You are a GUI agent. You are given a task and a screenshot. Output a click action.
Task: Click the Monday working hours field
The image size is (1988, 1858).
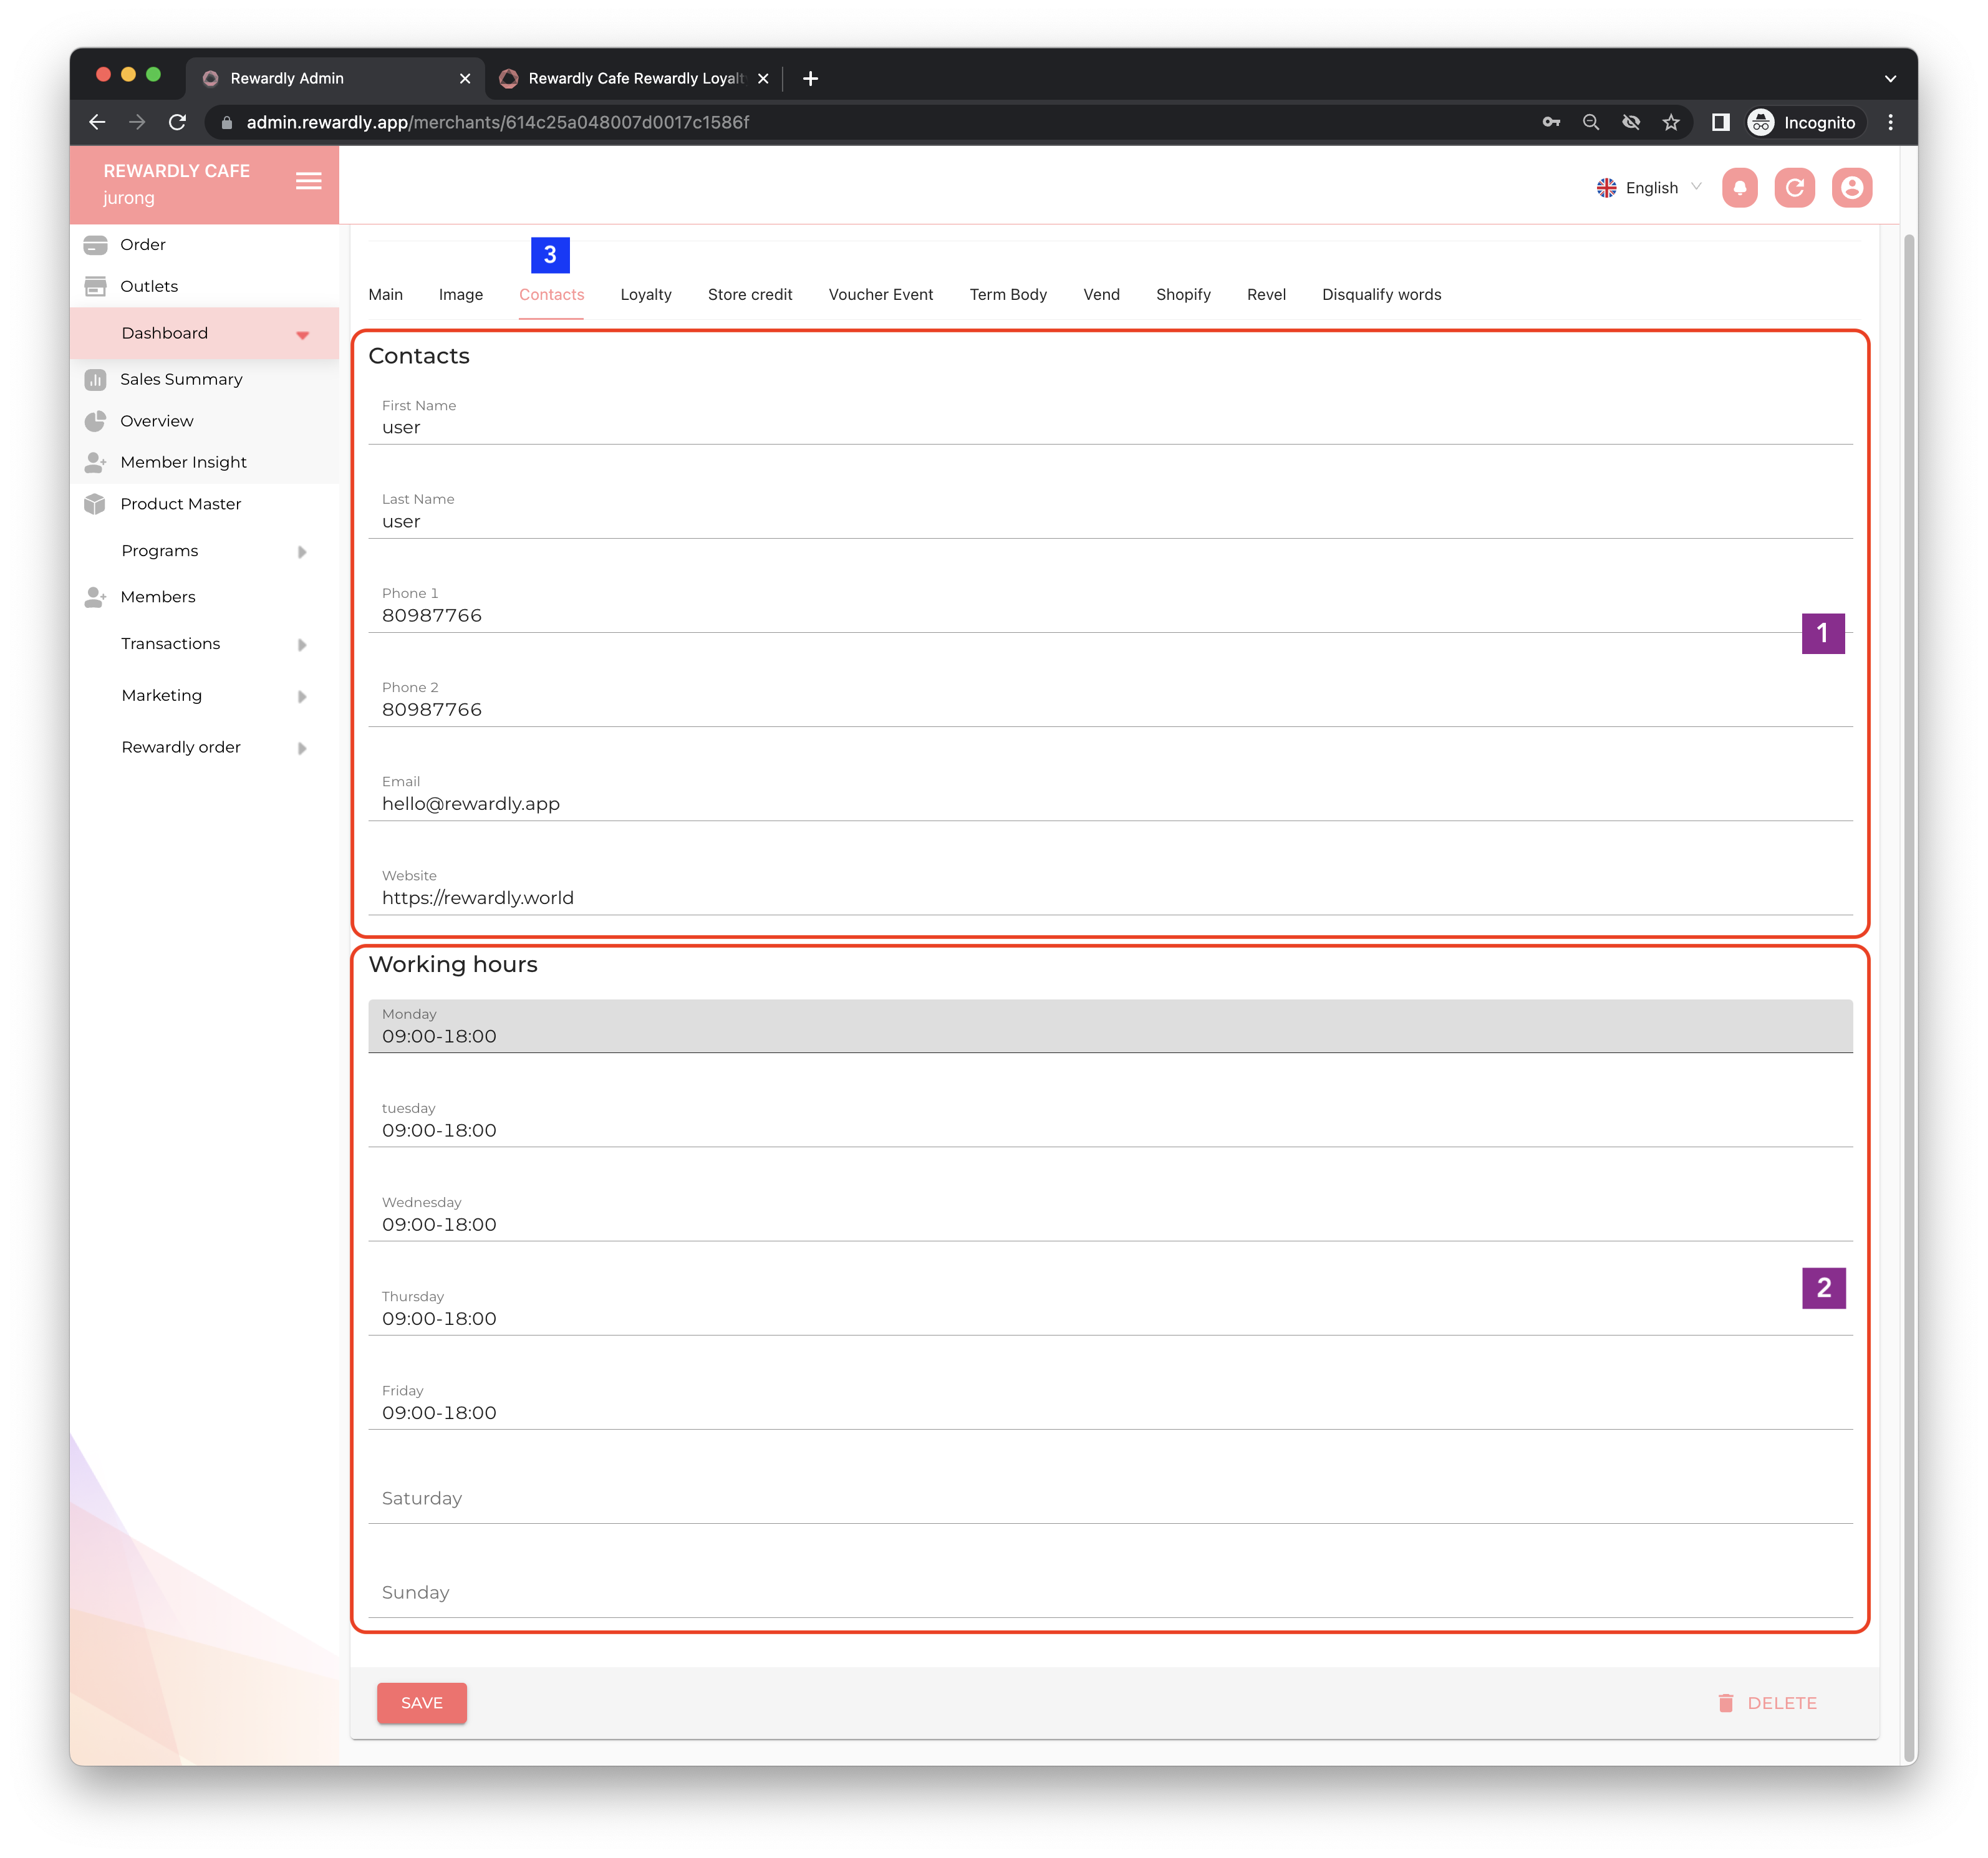(1110, 1026)
